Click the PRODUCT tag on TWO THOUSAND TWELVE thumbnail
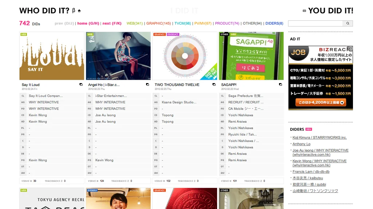373x209 pixels. (173, 34)
